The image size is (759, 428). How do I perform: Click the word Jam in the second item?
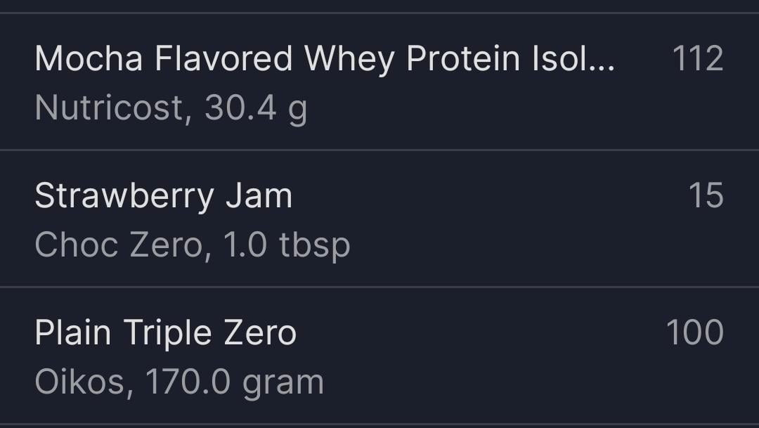point(259,196)
